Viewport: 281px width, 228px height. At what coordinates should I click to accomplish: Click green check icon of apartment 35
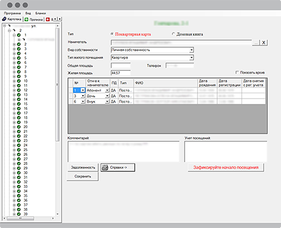pos(19,196)
